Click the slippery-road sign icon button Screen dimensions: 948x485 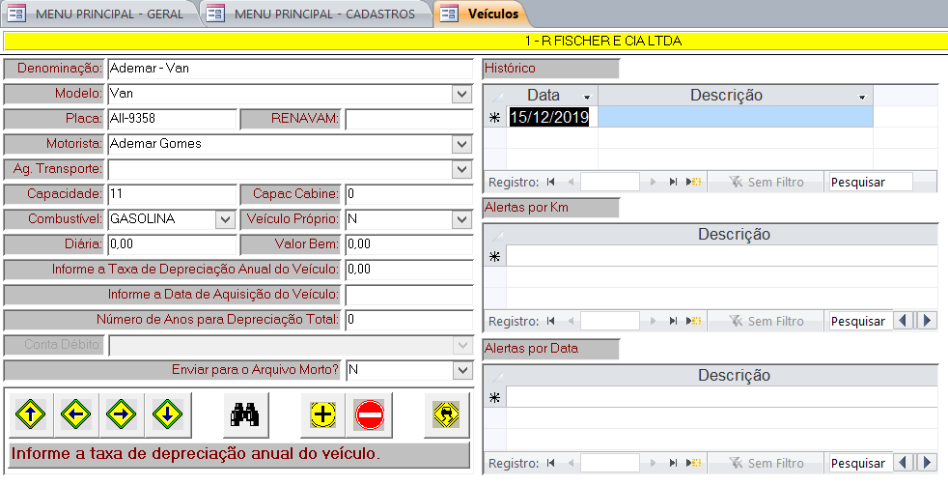[446, 415]
